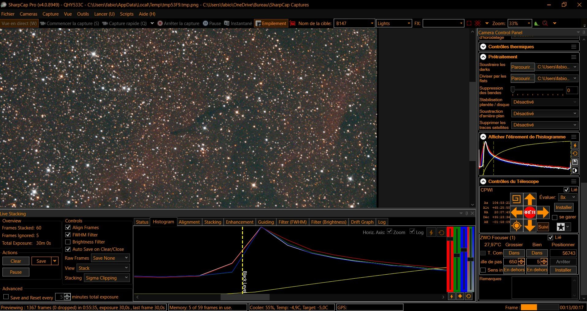Check the se garer checkbox

coord(555,217)
